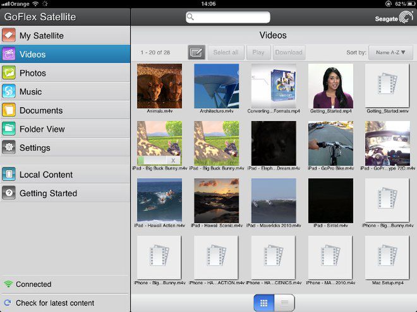
Task: Go to Settings section
Action: pyautogui.click(x=65, y=147)
